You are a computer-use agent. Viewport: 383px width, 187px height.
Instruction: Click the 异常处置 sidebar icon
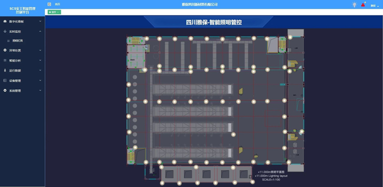coord(5,51)
